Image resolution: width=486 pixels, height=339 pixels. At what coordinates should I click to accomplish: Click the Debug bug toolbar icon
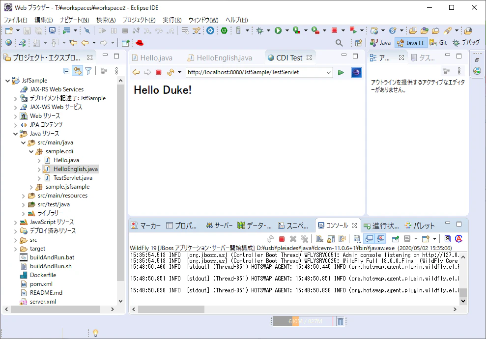click(x=260, y=30)
